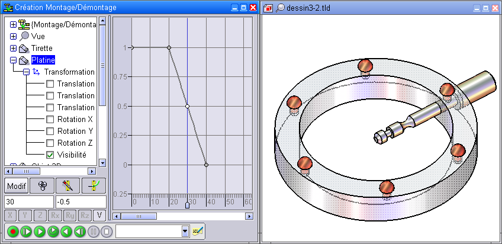Screen dimensions: 502x244
Task: Click the pencil-and-ruler edit icon
Action: [67, 185]
